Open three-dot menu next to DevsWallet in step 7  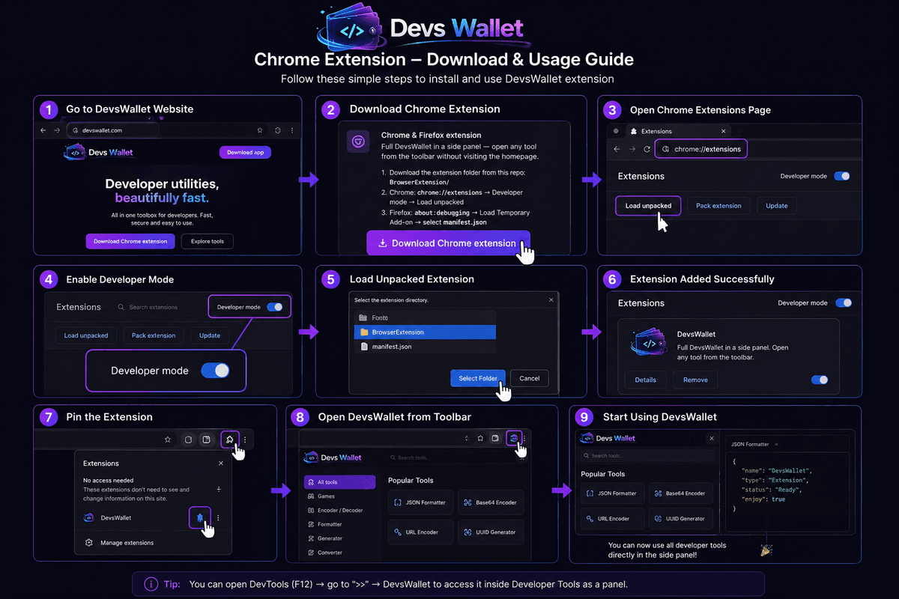[x=218, y=517]
